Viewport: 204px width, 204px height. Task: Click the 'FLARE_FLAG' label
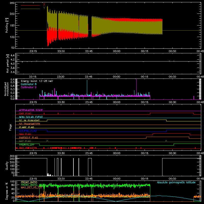point(27,127)
